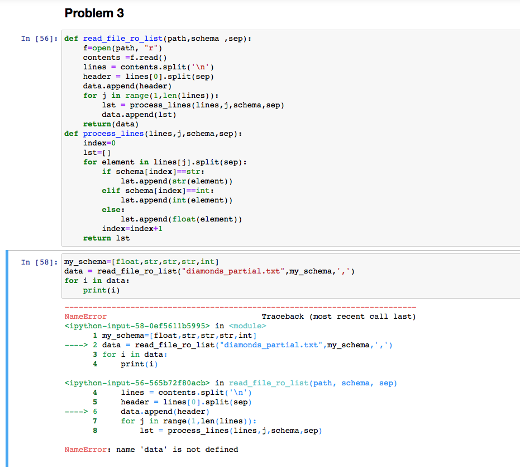Click the for i in data loop line
This screenshot has height=467, width=520.
[96, 280]
